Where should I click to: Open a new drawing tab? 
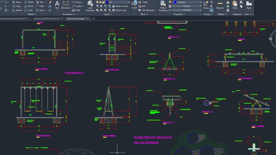[x=93, y=19]
